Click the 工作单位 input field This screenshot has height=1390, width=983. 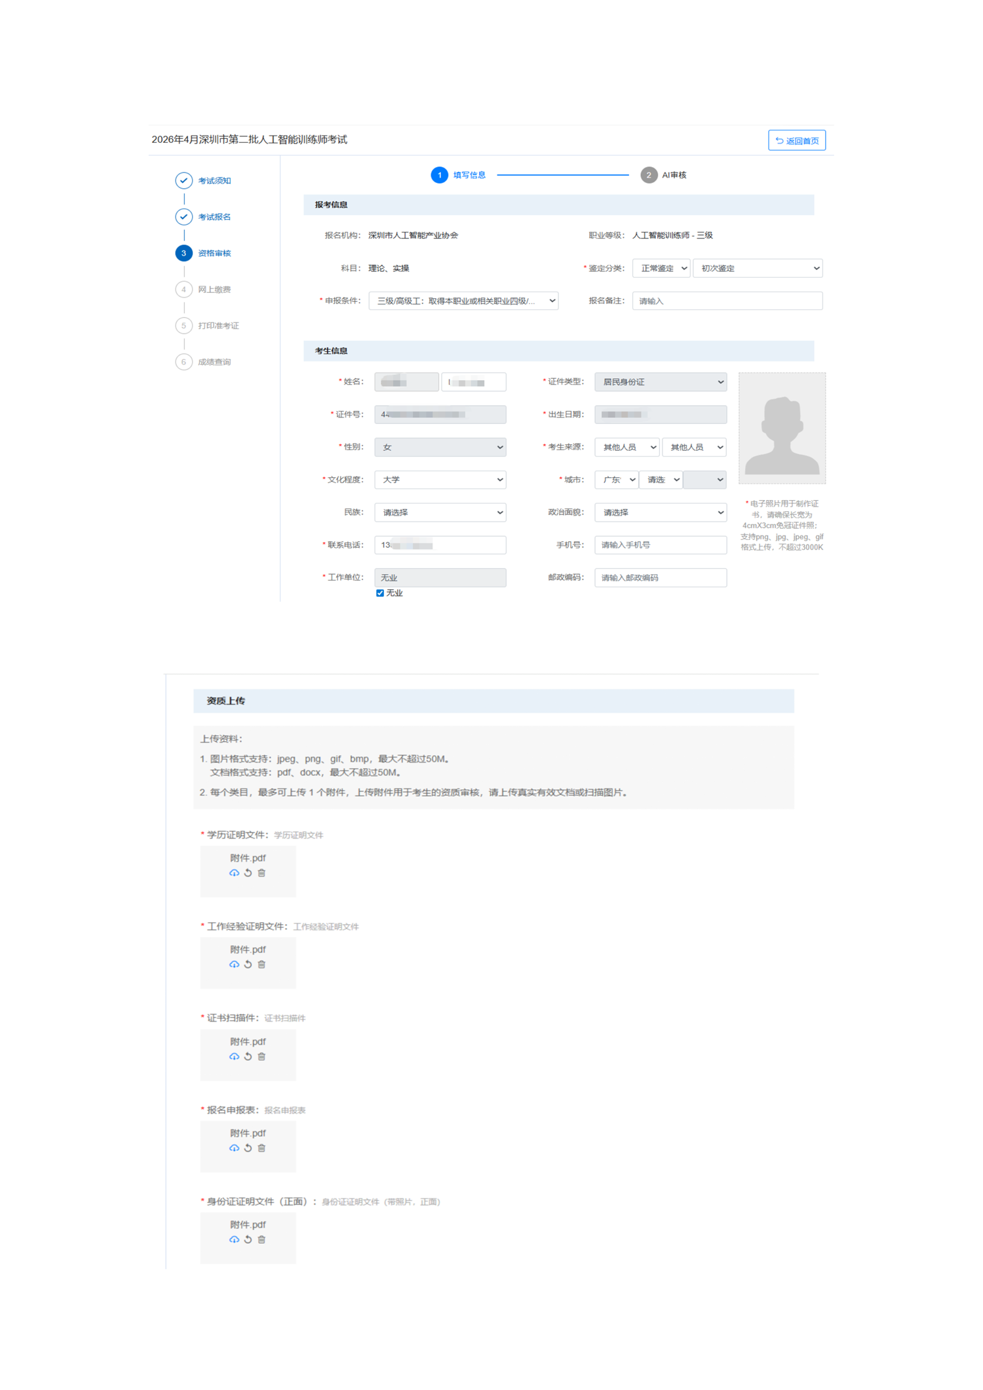point(440,577)
